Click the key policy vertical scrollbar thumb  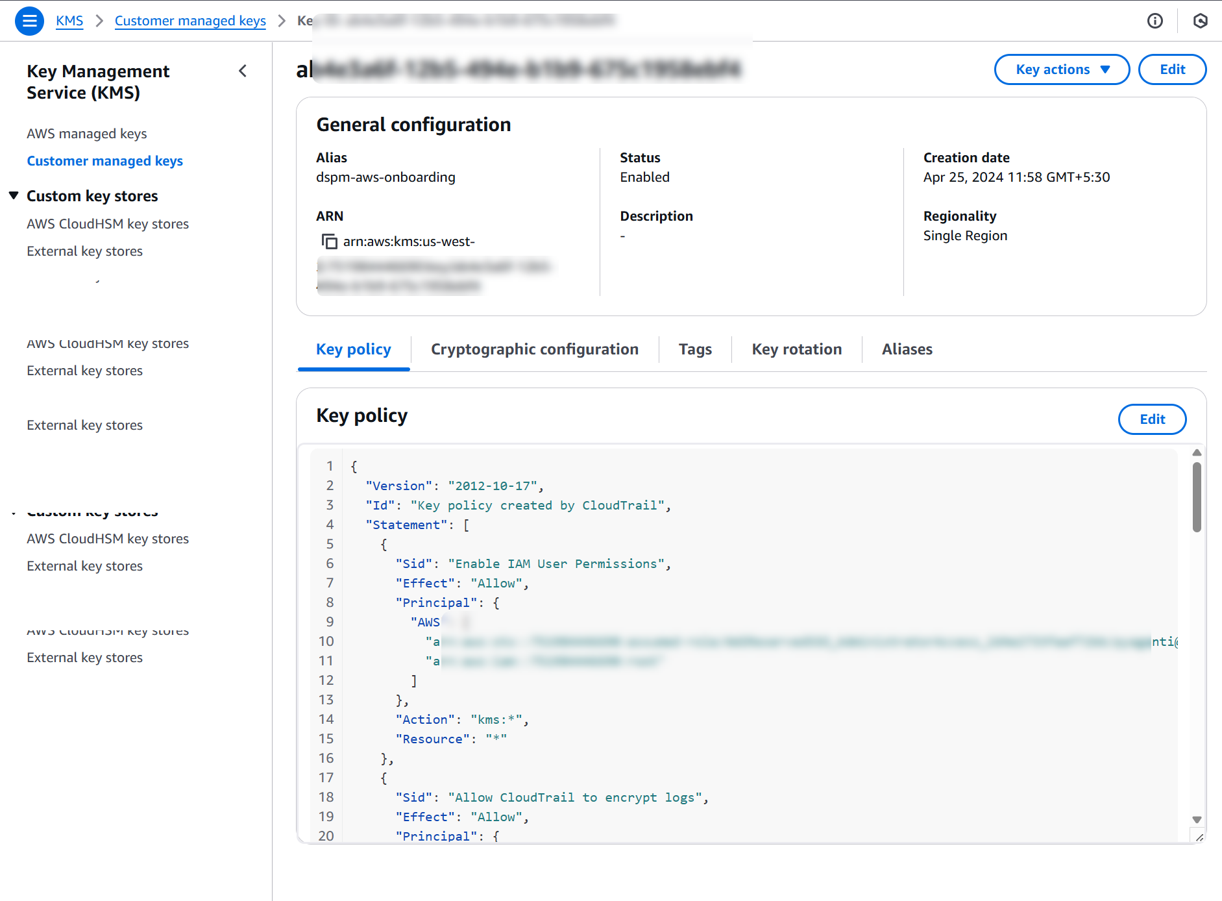point(1197,497)
